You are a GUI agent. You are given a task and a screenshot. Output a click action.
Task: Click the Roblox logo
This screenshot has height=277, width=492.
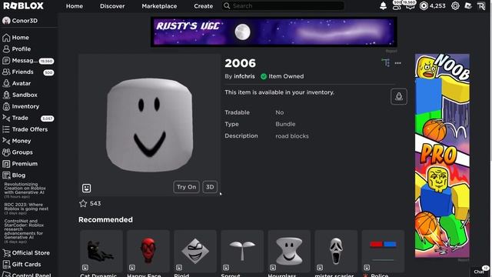tap(23, 5)
